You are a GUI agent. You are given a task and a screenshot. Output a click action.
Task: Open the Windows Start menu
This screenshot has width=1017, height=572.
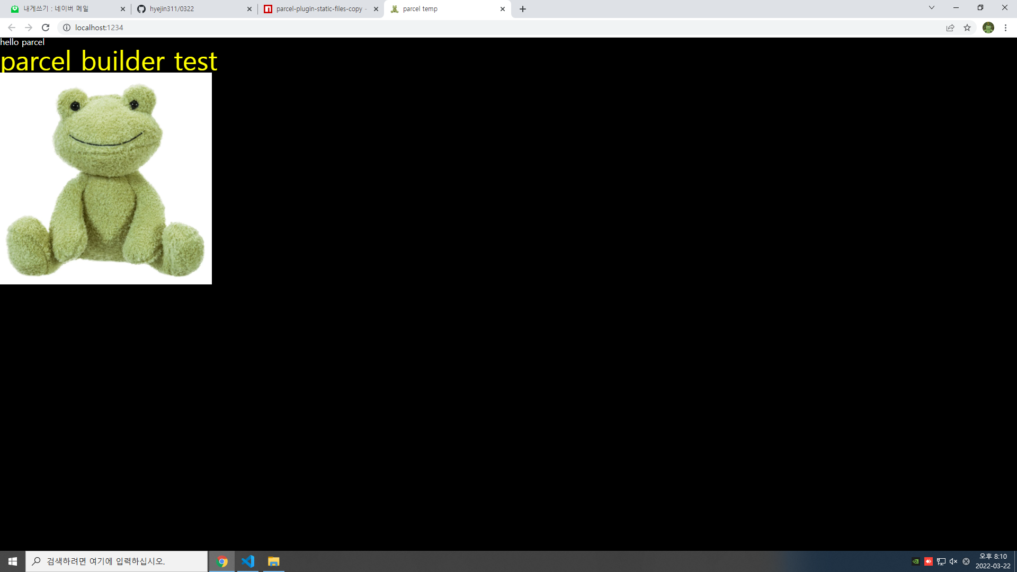[x=13, y=561]
